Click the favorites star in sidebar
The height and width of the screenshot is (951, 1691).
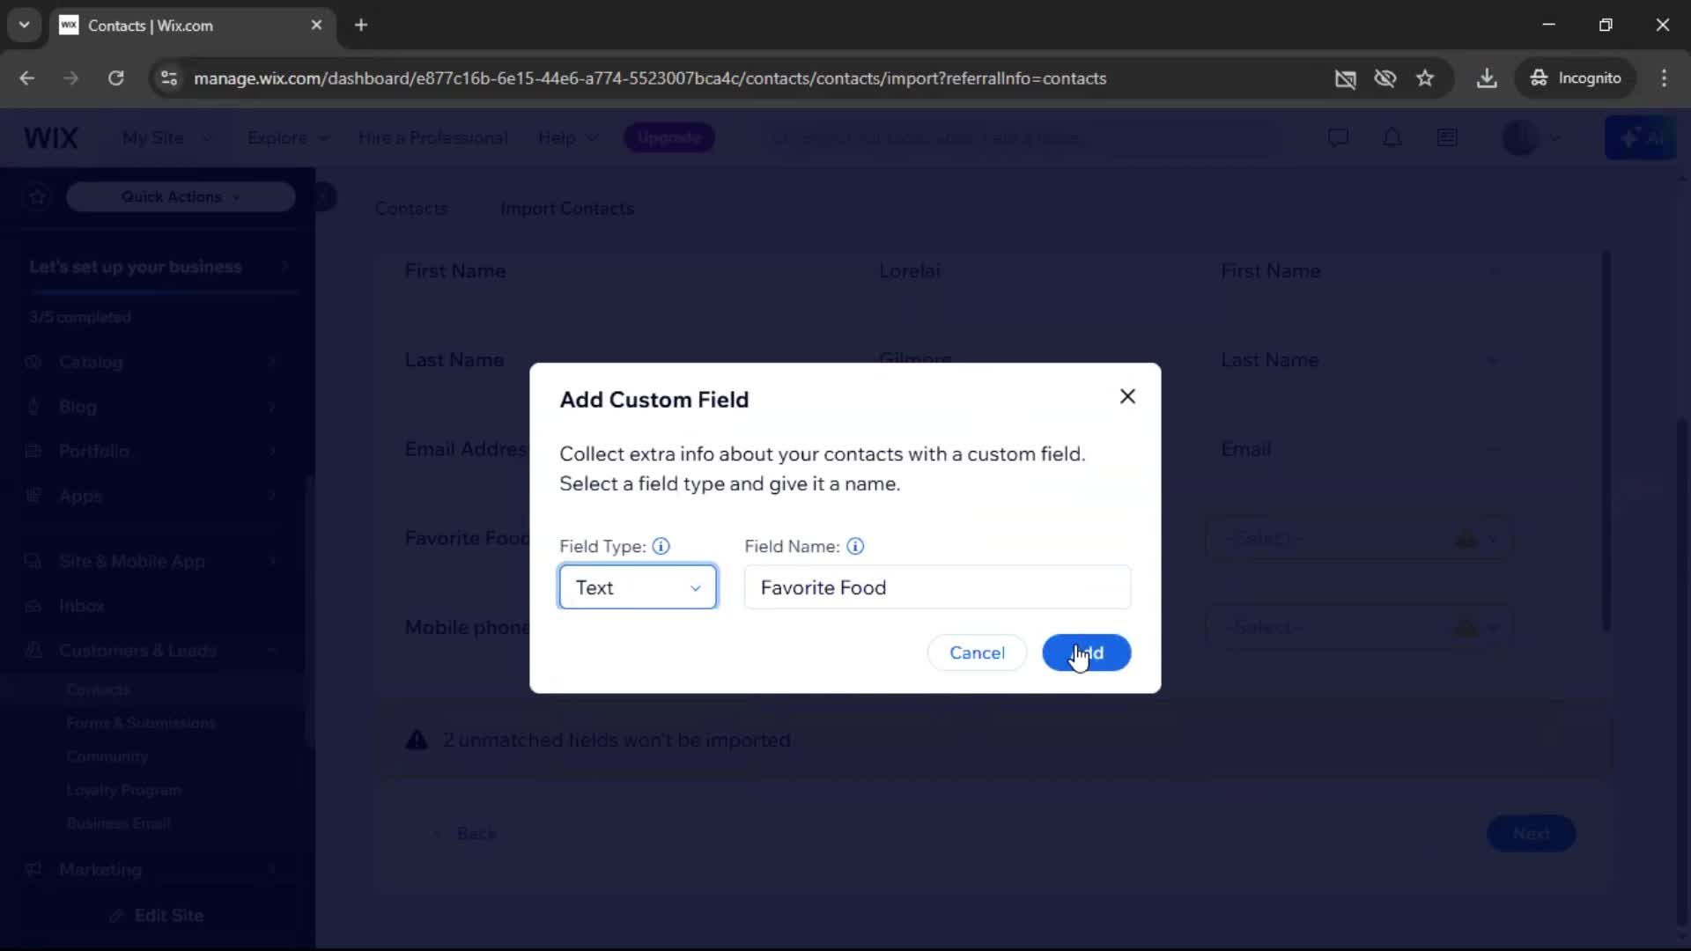point(37,197)
